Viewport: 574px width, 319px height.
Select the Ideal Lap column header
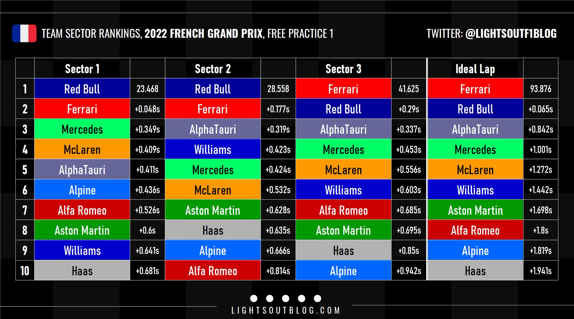click(475, 69)
